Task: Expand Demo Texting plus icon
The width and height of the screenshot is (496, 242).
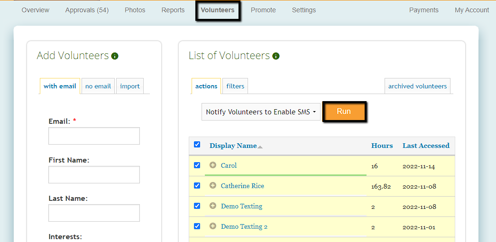Action: 213,206
